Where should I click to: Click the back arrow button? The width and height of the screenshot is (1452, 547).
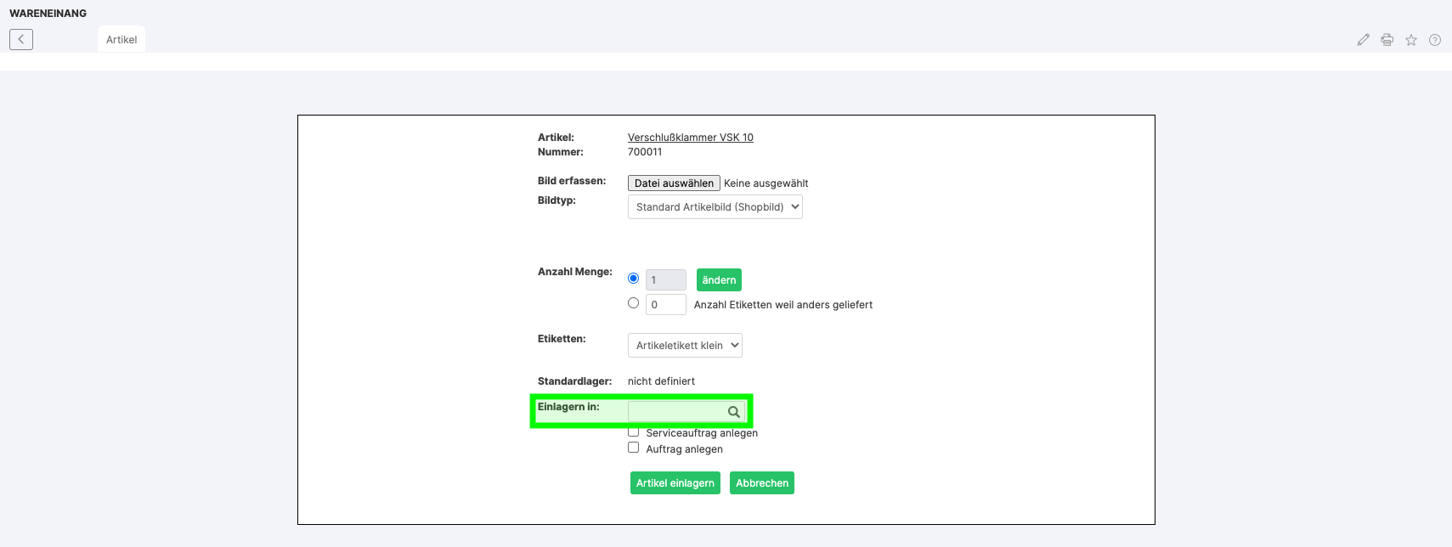click(x=21, y=39)
